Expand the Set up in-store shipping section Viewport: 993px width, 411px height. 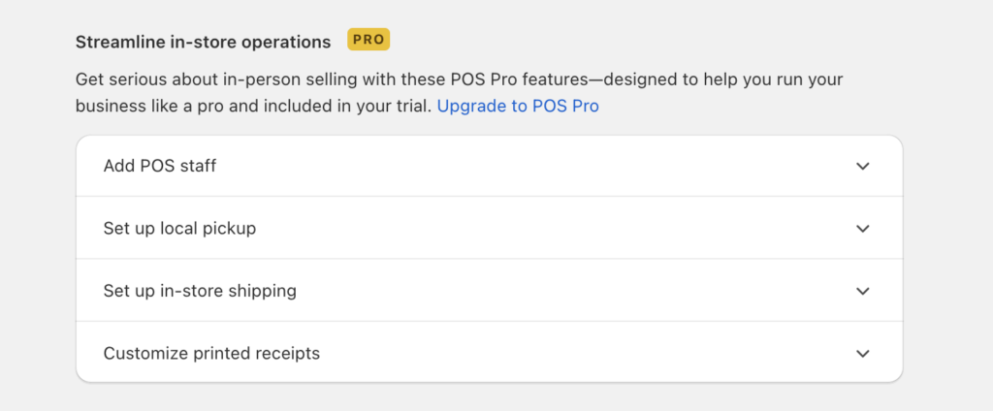coord(489,291)
